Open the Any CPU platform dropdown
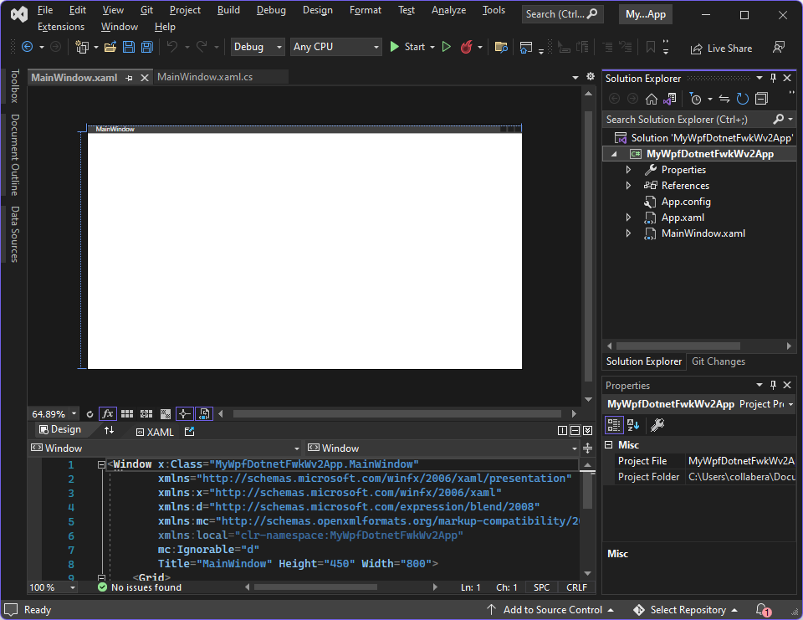The width and height of the screenshot is (803, 620). coord(335,47)
